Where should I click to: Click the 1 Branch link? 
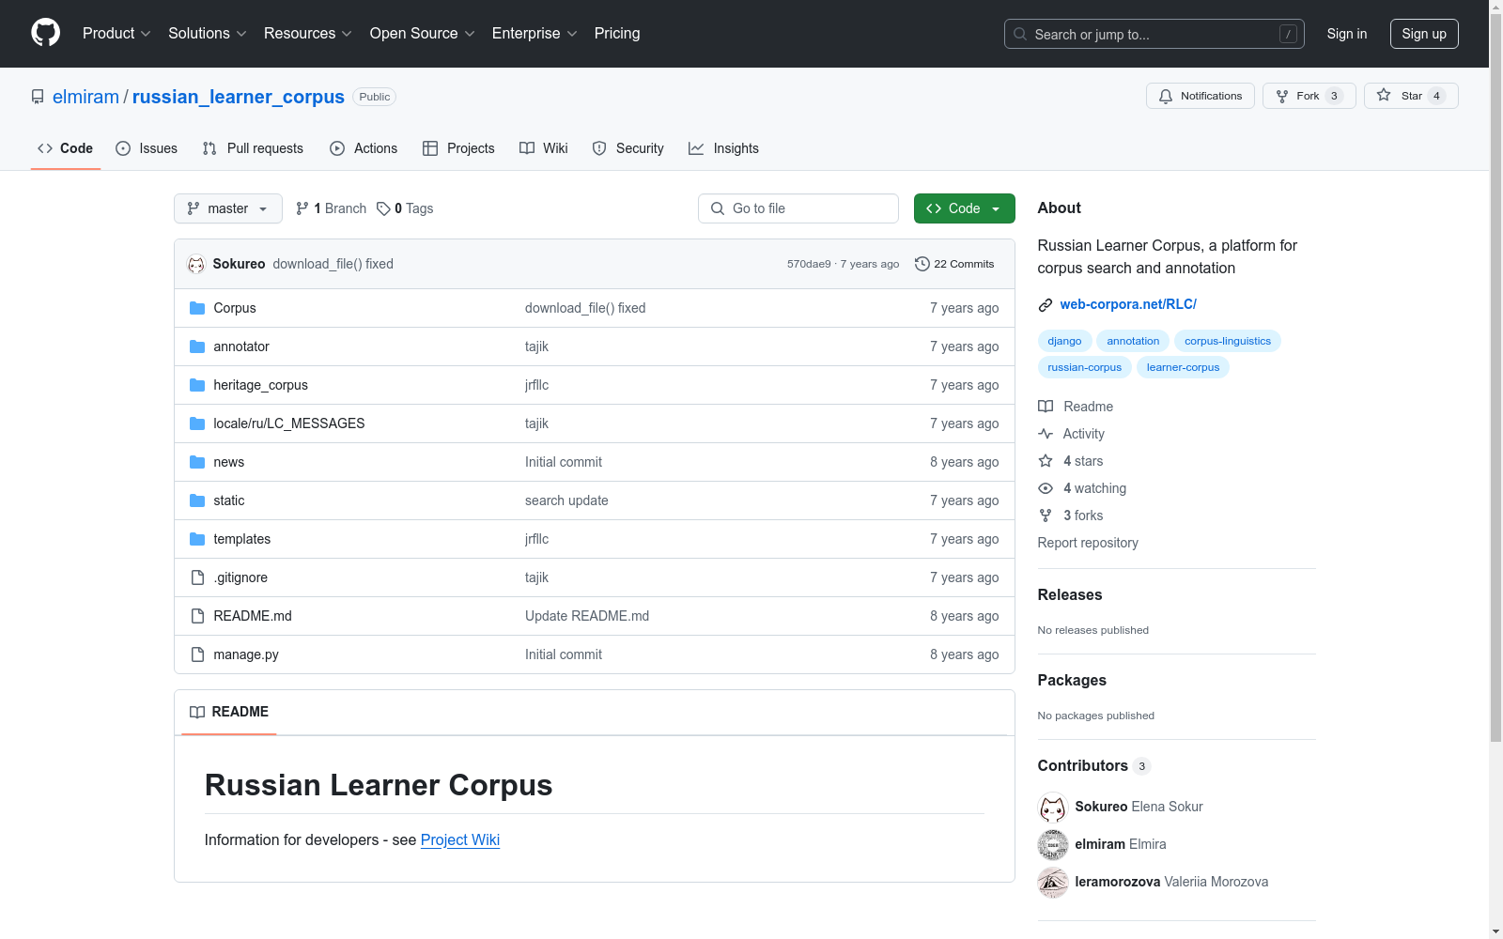[331, 208]
